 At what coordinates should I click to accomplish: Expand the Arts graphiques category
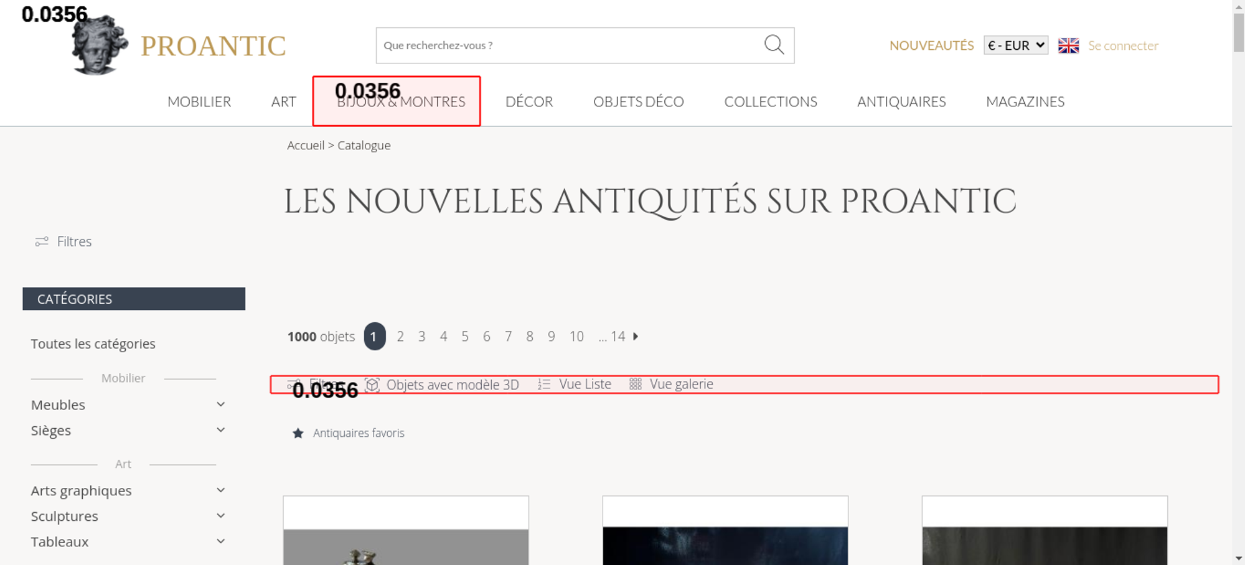(220, 490)
